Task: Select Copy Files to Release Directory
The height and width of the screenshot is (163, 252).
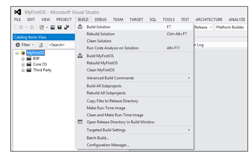Action: click(x=134, y=101)
